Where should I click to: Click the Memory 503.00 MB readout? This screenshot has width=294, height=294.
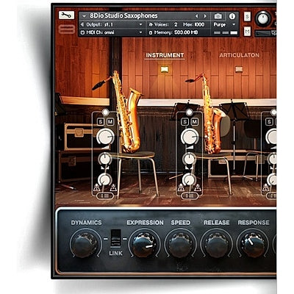click(187, 32)
